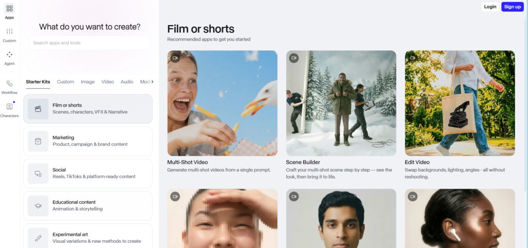
Task: Click 'What do you want to create?' heading
Action: tap(90, 27)
